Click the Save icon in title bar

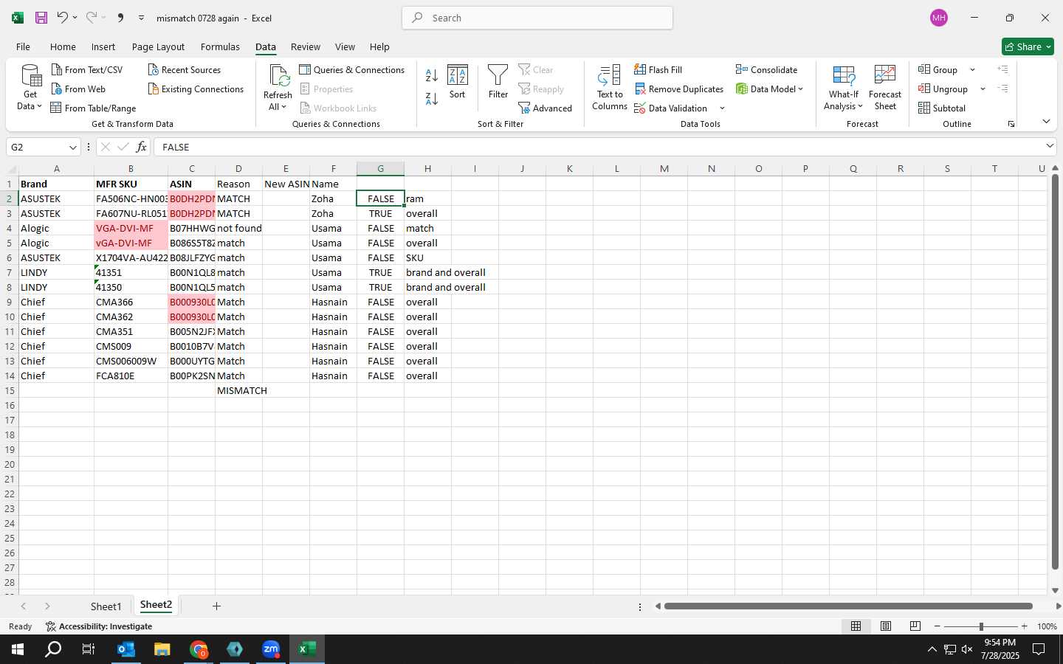point(41,18)
